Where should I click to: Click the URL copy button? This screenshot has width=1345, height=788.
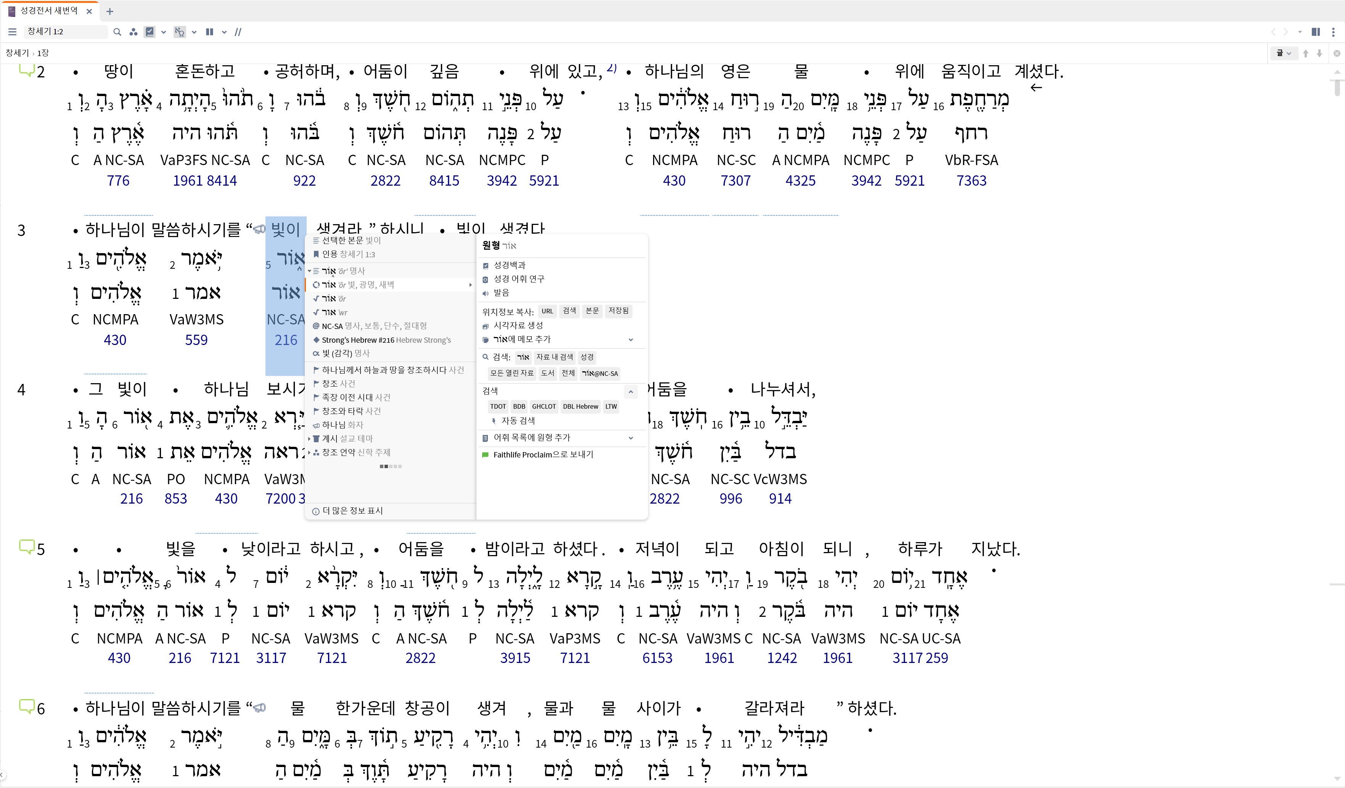point(548,311)
